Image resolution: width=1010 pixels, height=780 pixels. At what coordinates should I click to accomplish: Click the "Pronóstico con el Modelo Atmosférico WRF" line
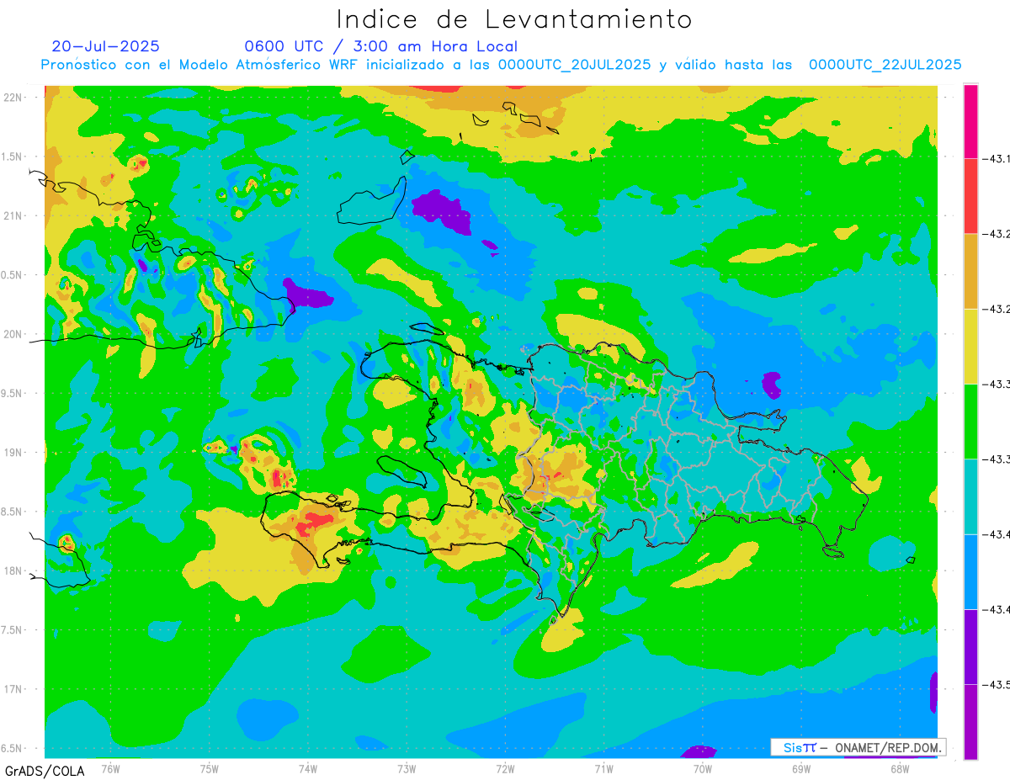click(502, 65)
